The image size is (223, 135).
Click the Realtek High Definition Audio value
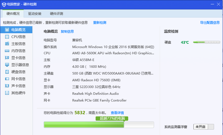95,94
